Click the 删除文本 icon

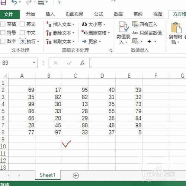click(x=49, y=33)
